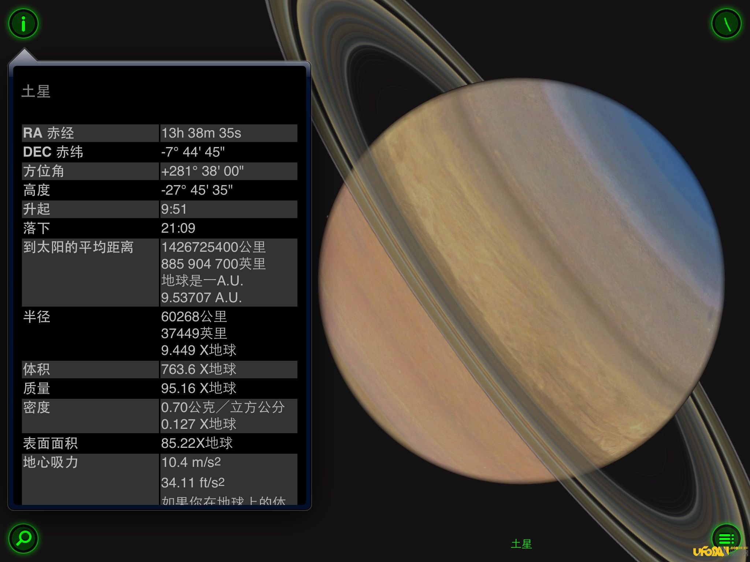Select the set time 21:09
The width and height of the screenshot is (750, 562).
tap(178, 228)
